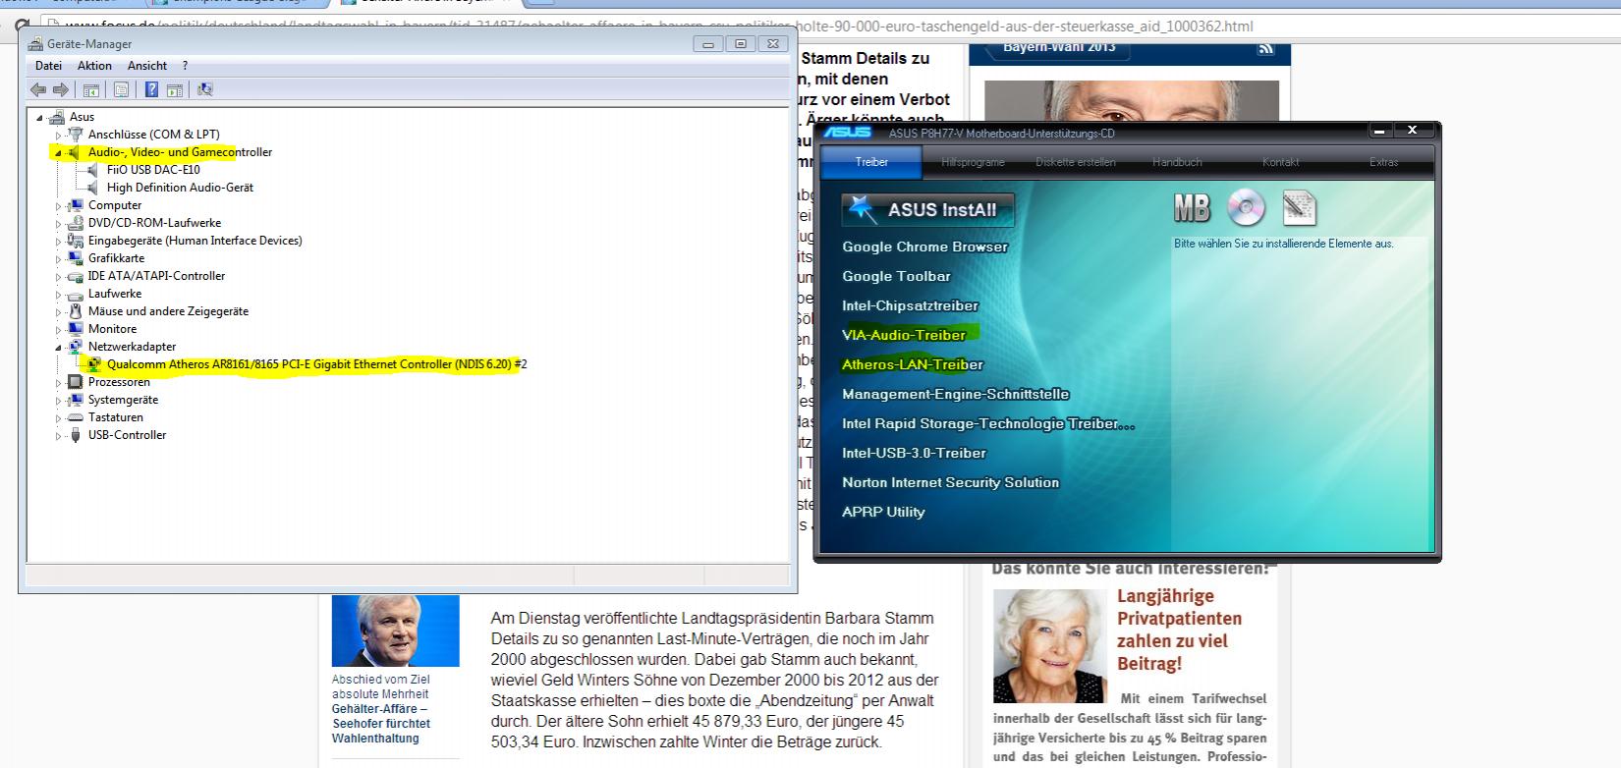Open 'Gehälter-Affäre – Seehofer fürchtet Wahlenthaltung' article link
This screenshot has width=1621, height=768.
click(x=381, y=723)
